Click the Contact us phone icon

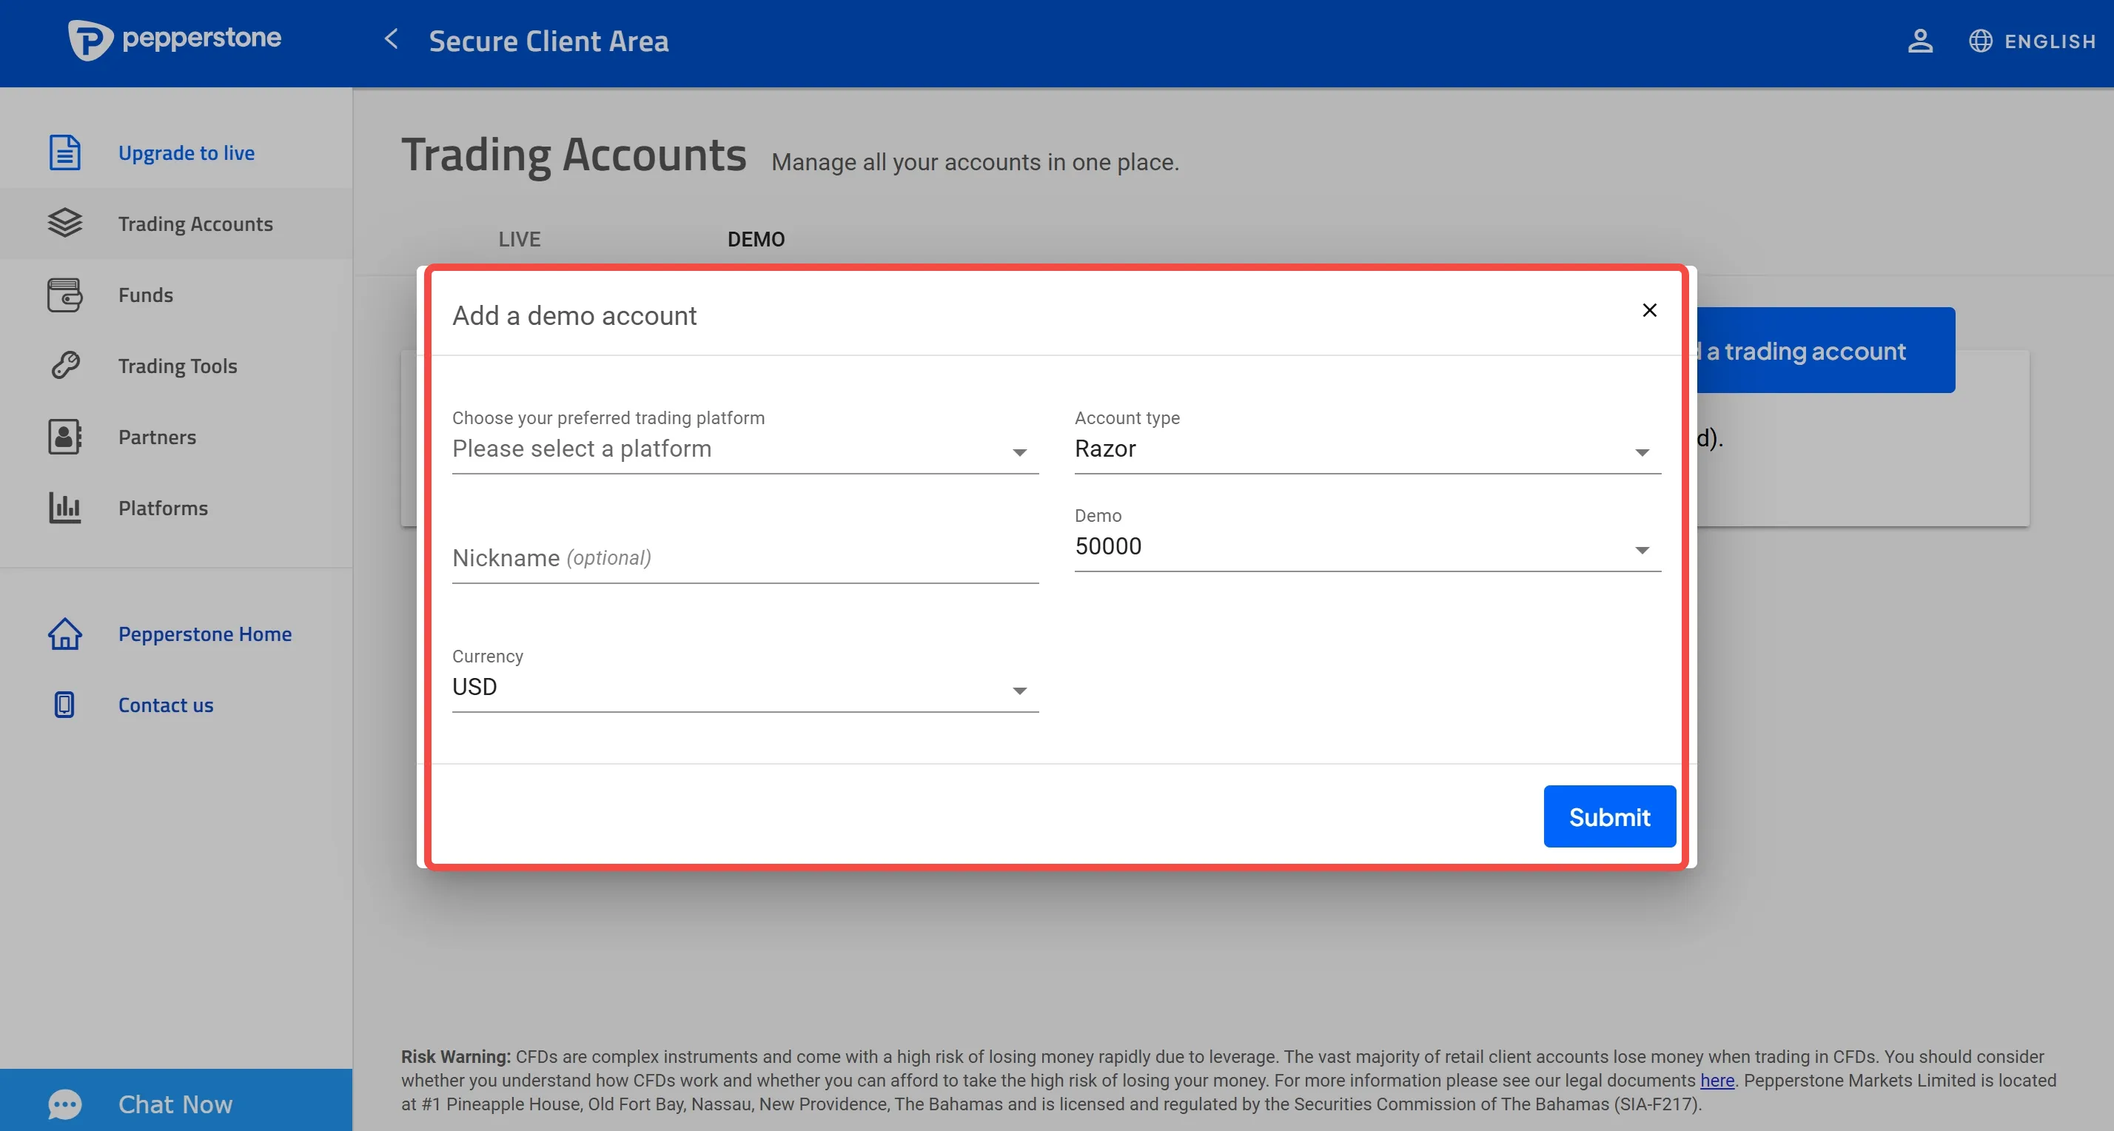[65, 704]
